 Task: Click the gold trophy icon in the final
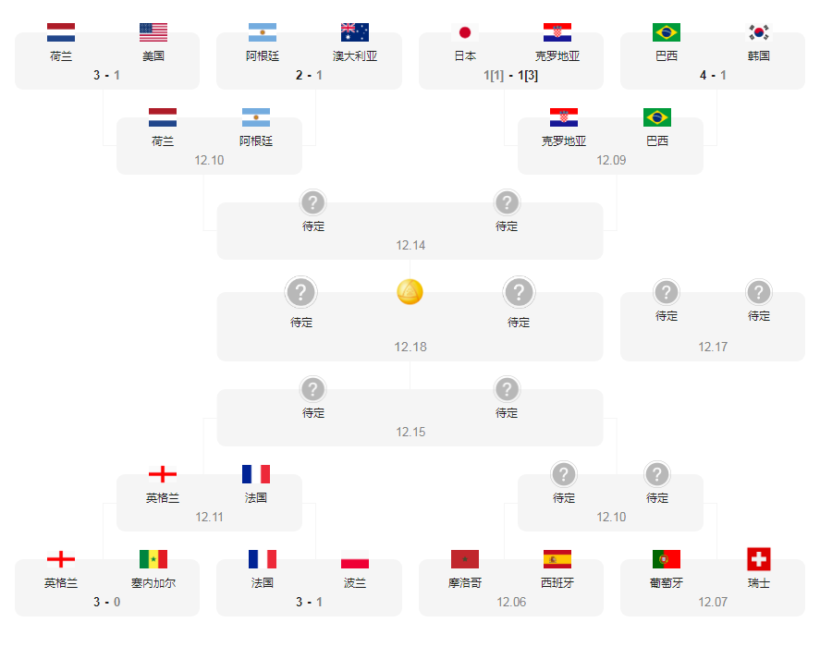410,292
